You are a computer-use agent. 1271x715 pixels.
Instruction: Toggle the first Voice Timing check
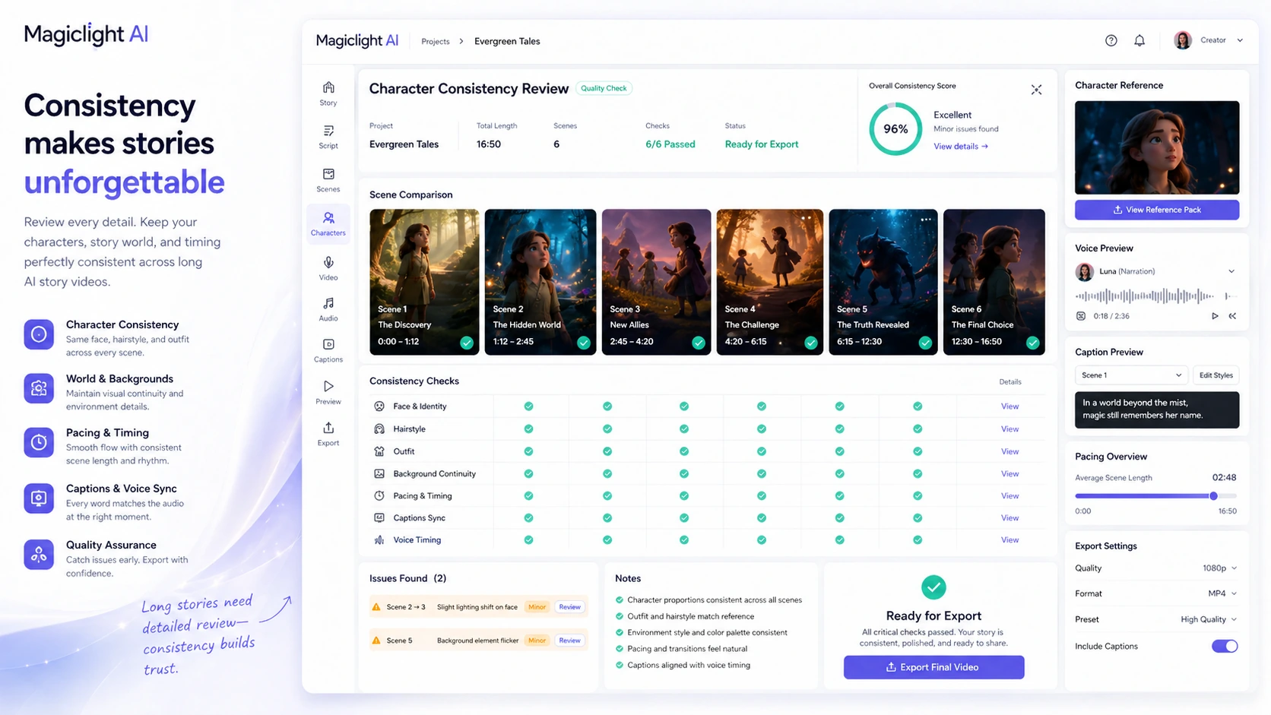point(528,539)
